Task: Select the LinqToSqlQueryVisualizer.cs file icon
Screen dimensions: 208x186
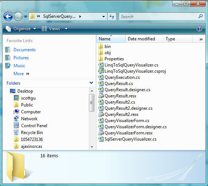Action: [x=101, y=65]
